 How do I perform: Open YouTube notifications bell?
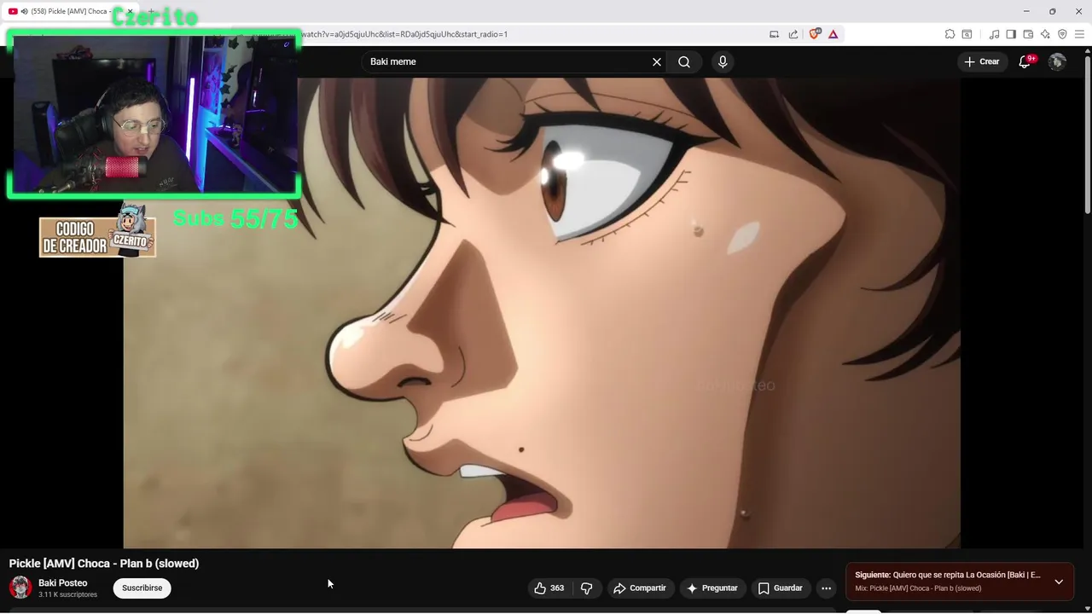pyautogui.click(x=1025, y=61)
